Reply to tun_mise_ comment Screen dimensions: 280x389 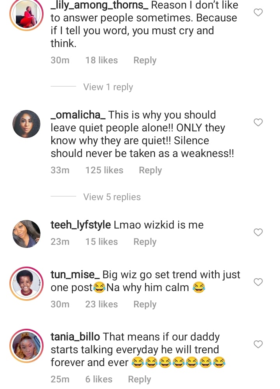coord(145,304)
